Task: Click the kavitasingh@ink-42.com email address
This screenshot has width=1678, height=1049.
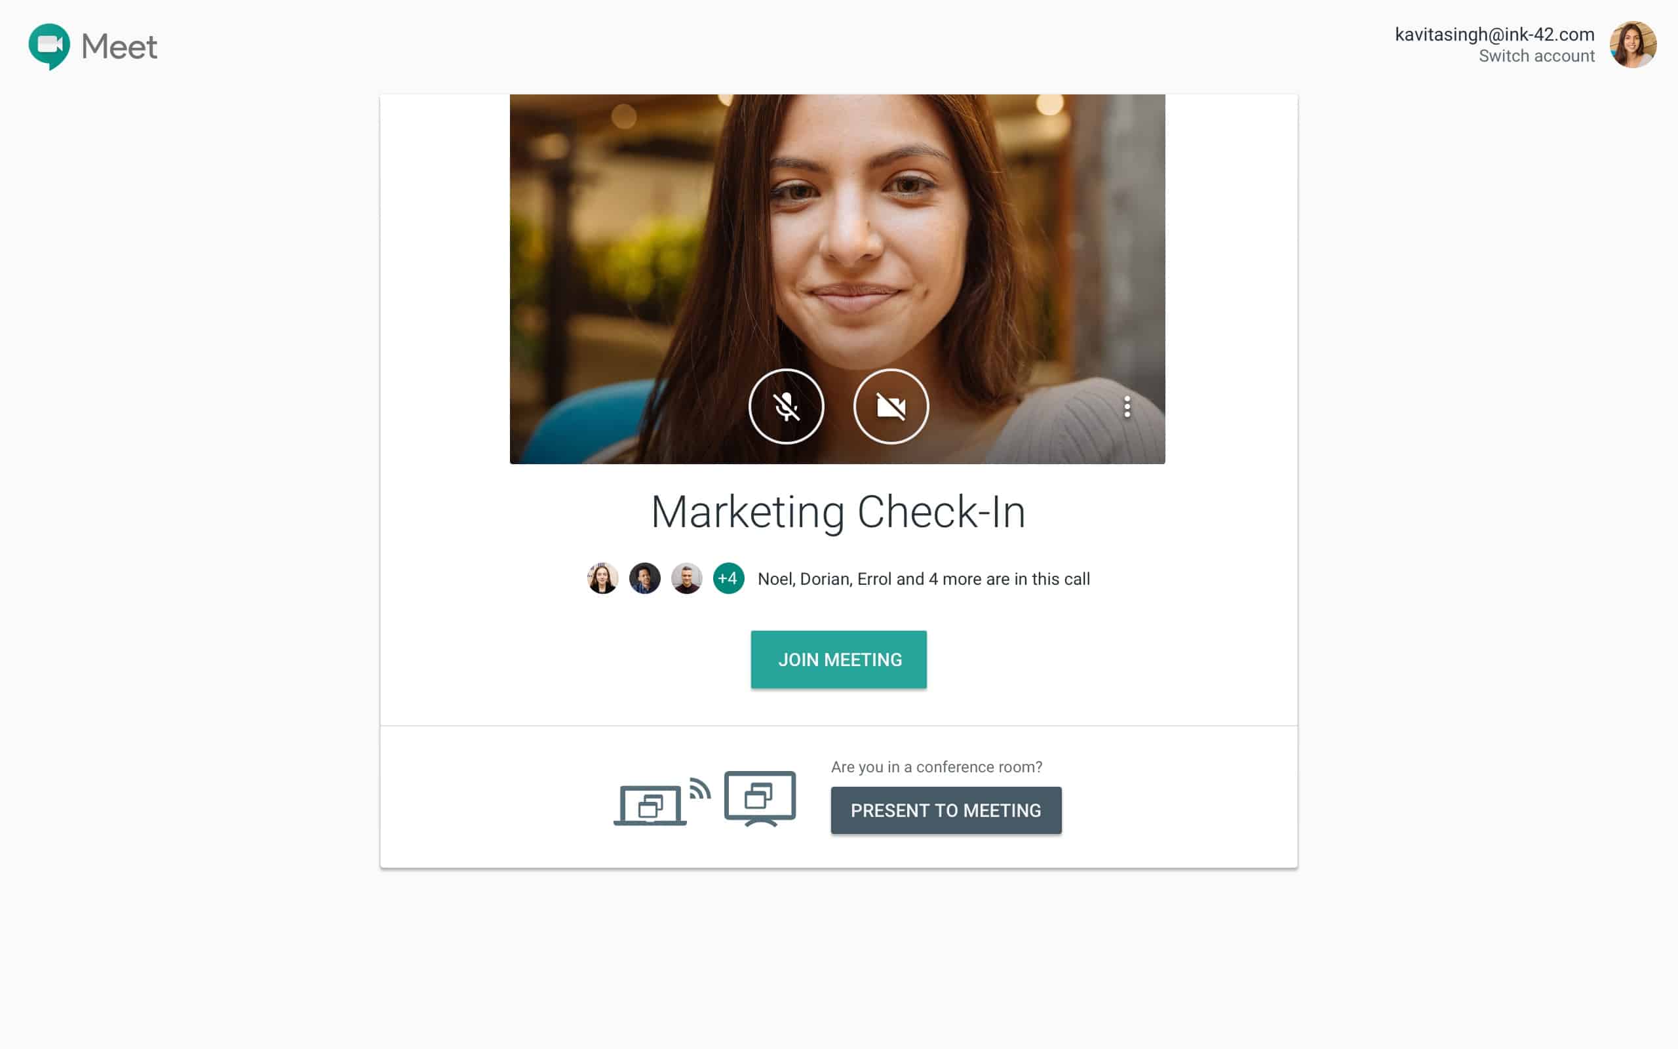Action: coord(1494,34)
